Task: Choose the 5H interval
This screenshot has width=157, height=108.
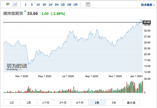Action: tap(56, 4)
